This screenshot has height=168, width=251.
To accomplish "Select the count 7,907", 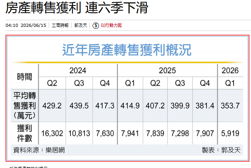I will pos(205,134).
